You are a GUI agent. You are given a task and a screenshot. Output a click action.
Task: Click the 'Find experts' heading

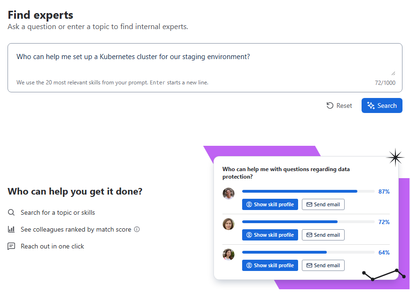(x=40, y=15)
